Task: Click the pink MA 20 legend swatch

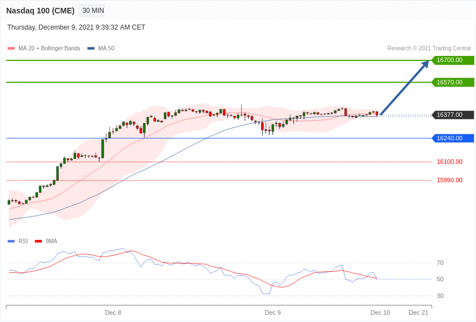Action: point(11,48)
